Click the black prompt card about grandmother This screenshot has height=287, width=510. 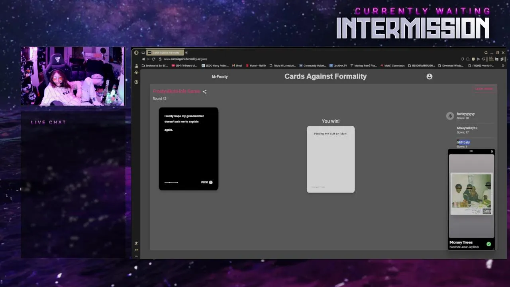188,149
